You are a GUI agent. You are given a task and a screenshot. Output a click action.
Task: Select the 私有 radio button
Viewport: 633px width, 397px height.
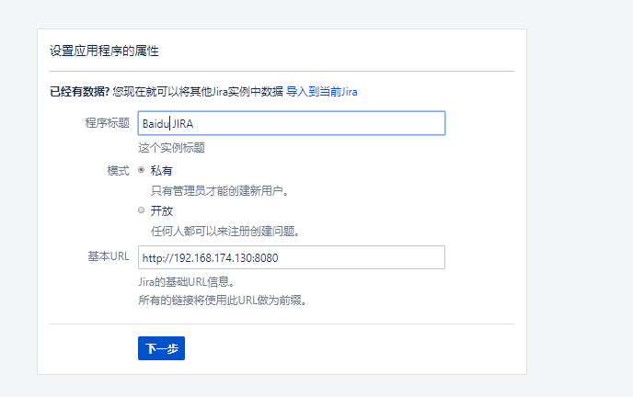click(142, 170)
